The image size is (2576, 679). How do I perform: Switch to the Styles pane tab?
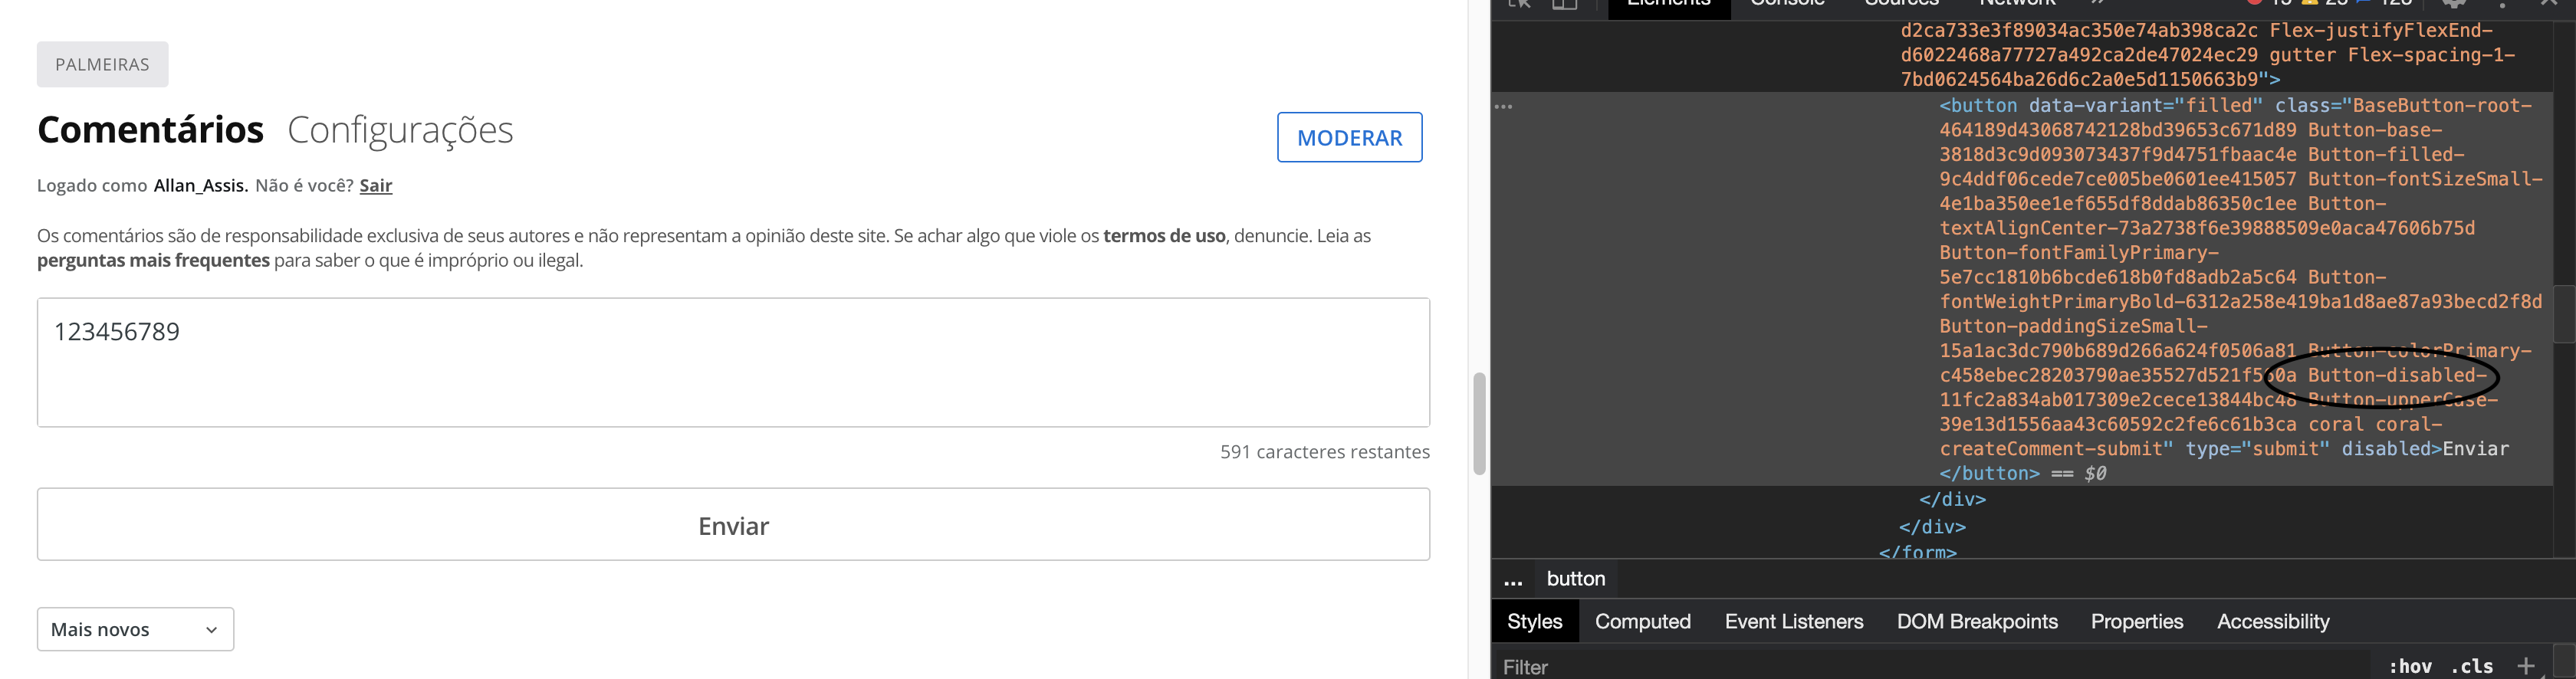pyautogui.click(x=1534, y=622)
